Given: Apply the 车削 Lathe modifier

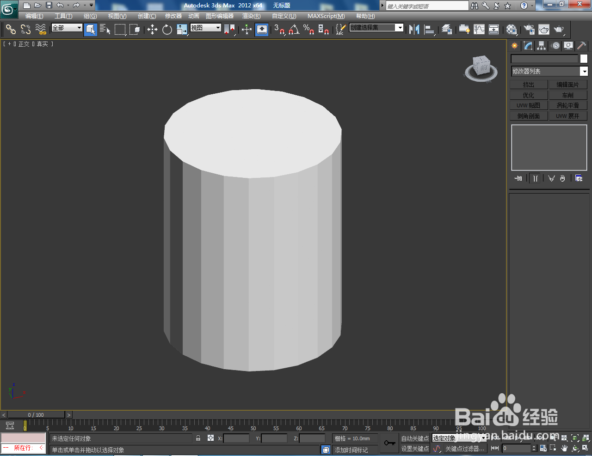Looking at the screenshot, I should coord(568,94).
